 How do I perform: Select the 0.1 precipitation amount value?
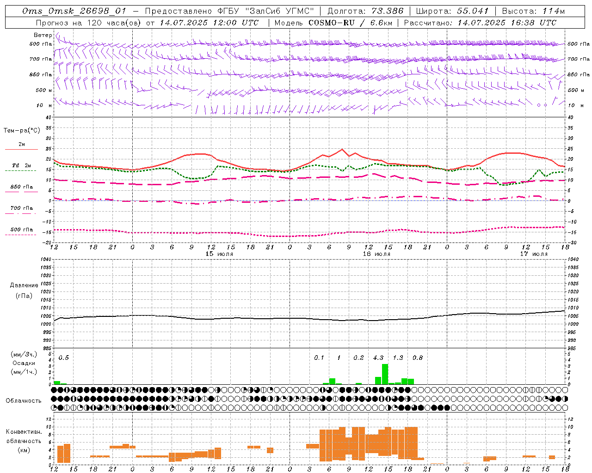[319, 358]
